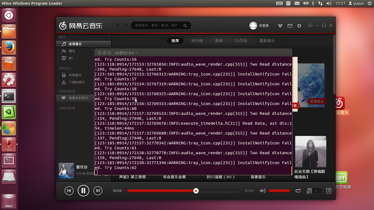Click the song title 喜欢你
Image resolution: width=374 pixels, height=210 pixels.
[82, 167]
